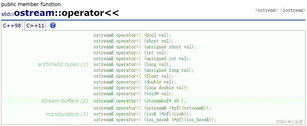The image size is (307, 126).
Task: Click the (ostream& (*pf)(ostream&)) overload line
Action: (x=152, y=108)
